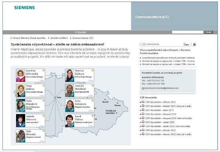Click Hana Králová's photo
Viewport: 220px width, 152px height.
point(20,90)
